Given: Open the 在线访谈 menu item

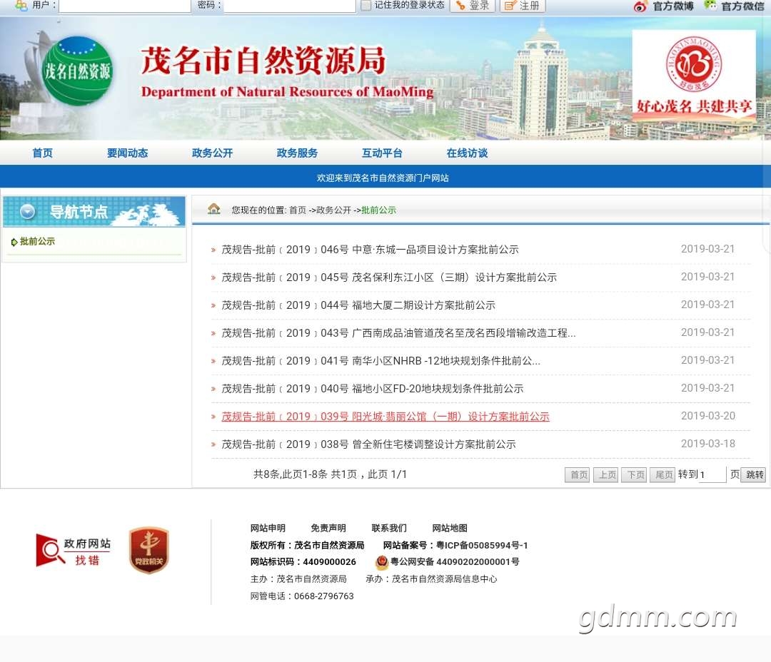Looking at the screenshot, I should pyautogui.click(x=467, y=153).
